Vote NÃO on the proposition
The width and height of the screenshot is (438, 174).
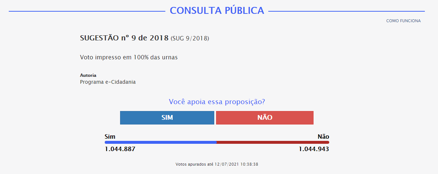(x=265, y=118)
